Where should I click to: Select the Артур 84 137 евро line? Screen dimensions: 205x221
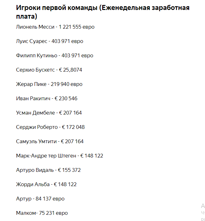[x=40, y=199]
